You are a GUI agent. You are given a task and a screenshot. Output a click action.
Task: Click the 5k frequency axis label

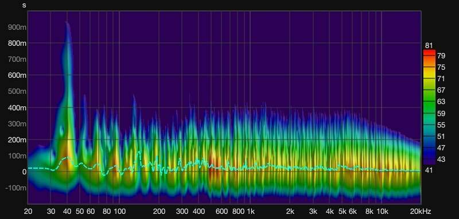click(x=342, y=212)
